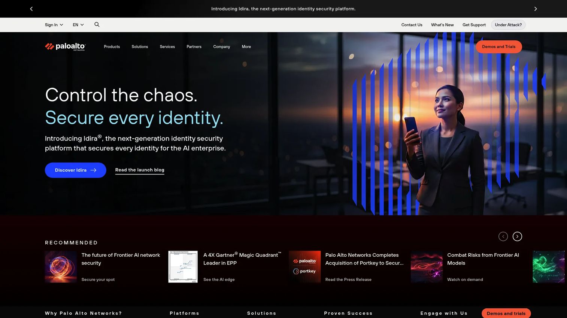Open the green abstract thumbnail card
This screenshot has width=567, height=318.
click(x=549, y=267)
